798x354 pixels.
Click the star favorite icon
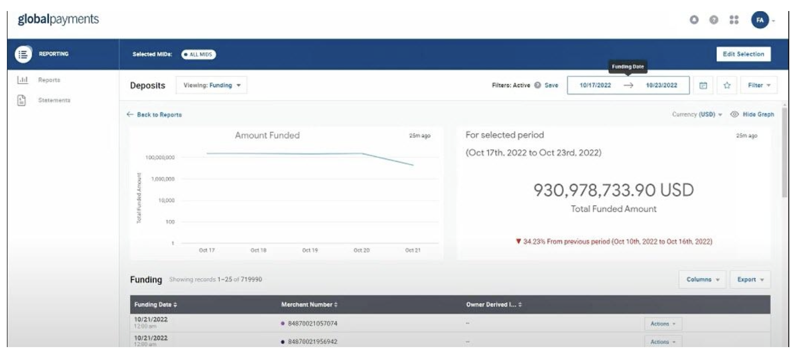pos(727,86)
